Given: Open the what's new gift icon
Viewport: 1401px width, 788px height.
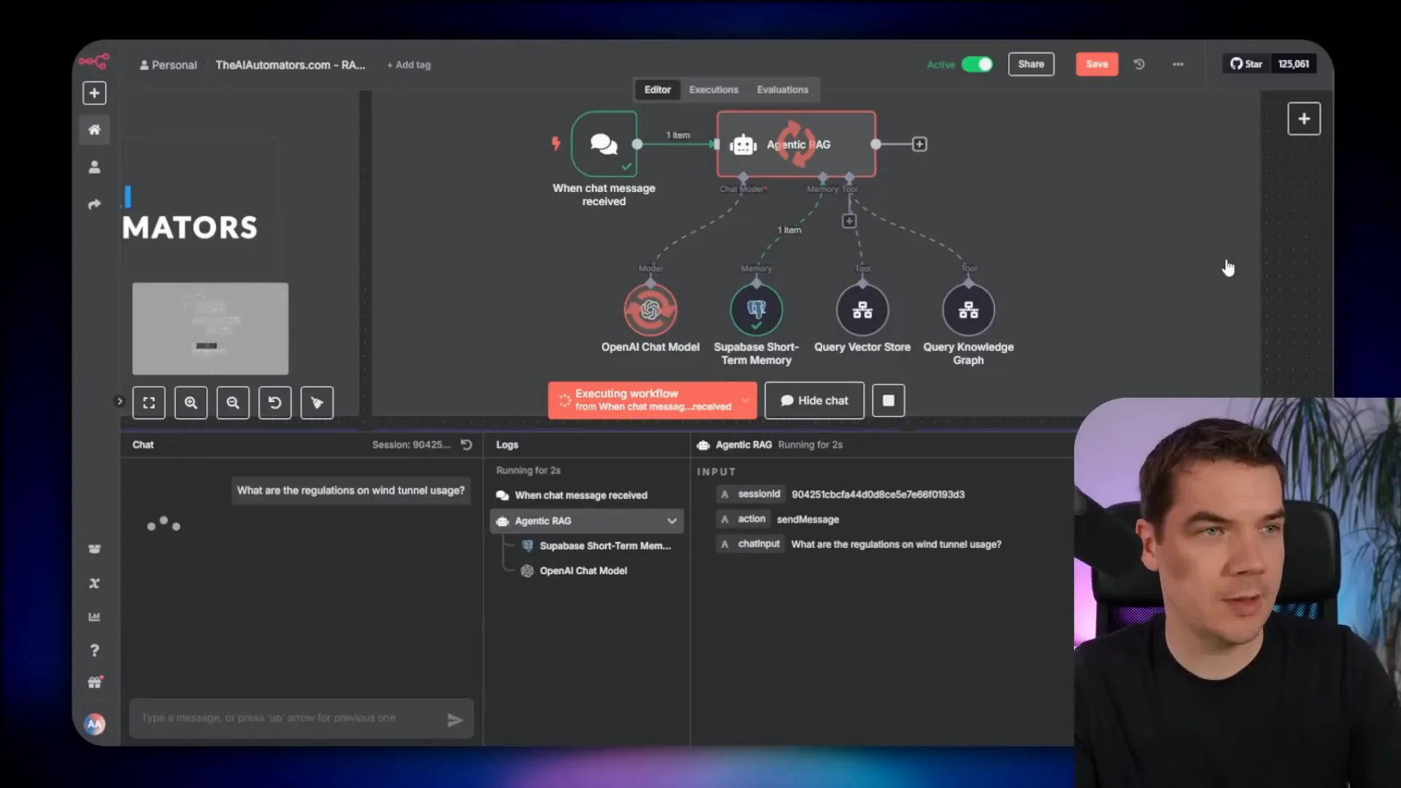Looking at the screenshot, I should point(94,683).
